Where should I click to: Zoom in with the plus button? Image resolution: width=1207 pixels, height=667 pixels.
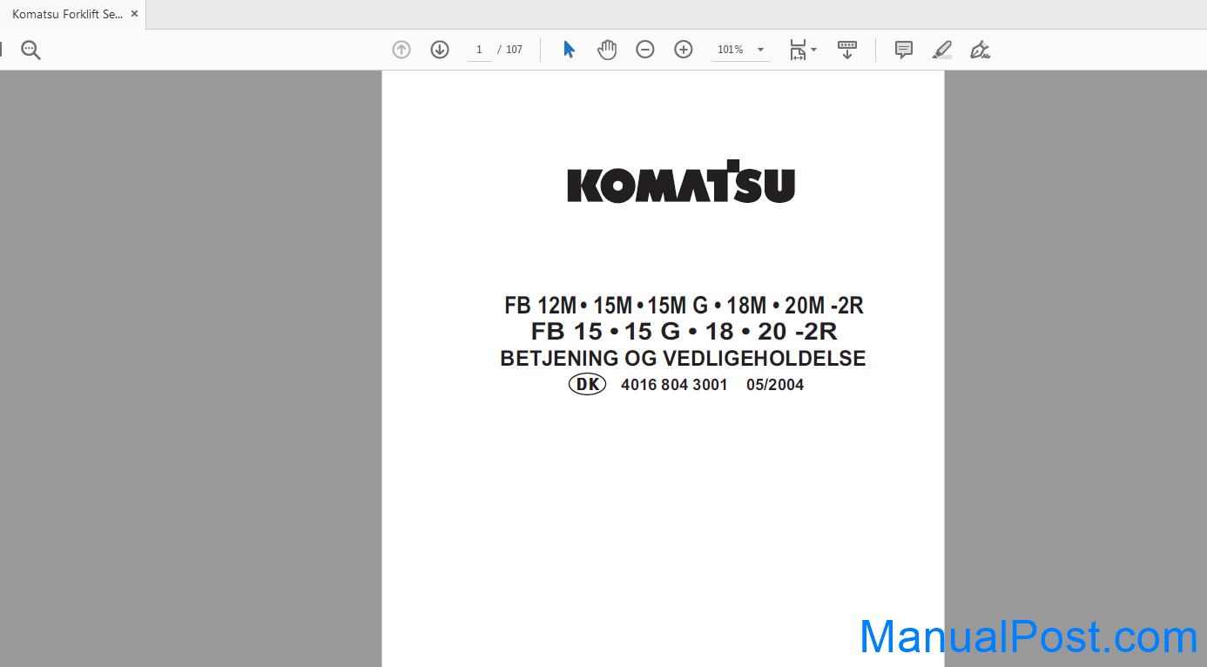point(684,50)
